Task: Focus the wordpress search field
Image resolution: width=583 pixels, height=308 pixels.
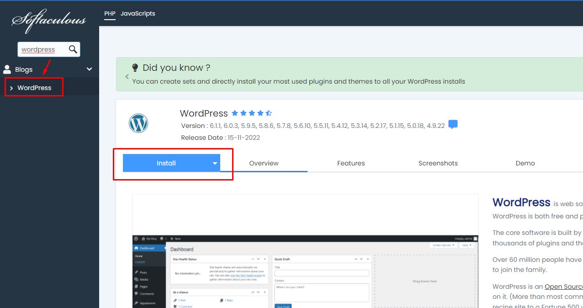Action: tap(49, 49)
